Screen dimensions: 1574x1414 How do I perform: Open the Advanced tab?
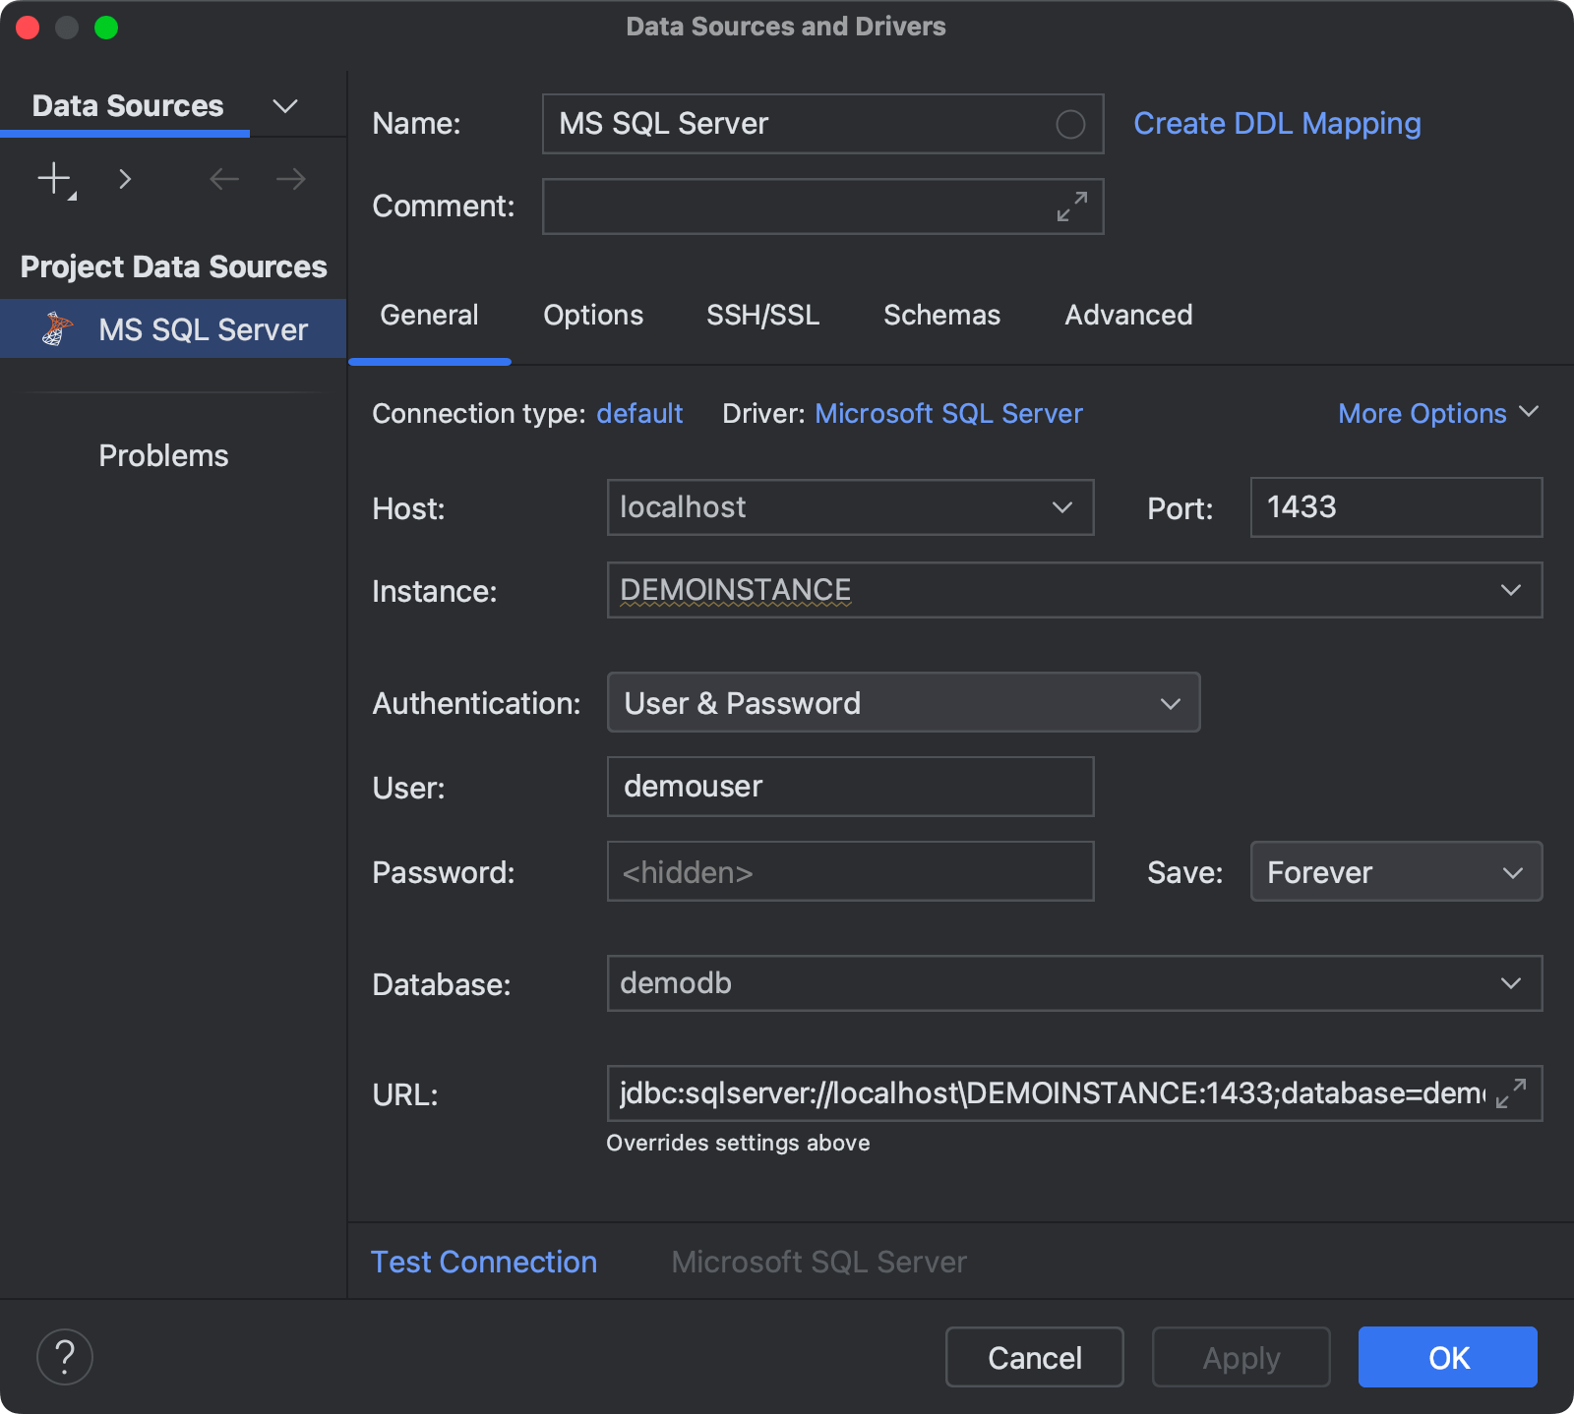point(1127,315)
